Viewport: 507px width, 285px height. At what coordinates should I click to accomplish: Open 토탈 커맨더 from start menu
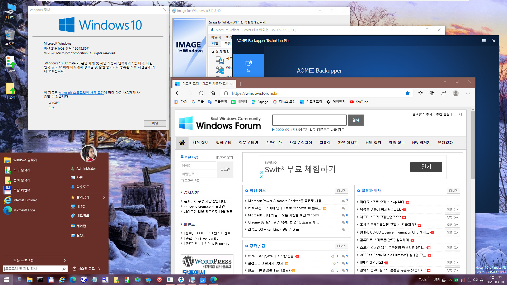pyautogui.click(x=22, y=190)
